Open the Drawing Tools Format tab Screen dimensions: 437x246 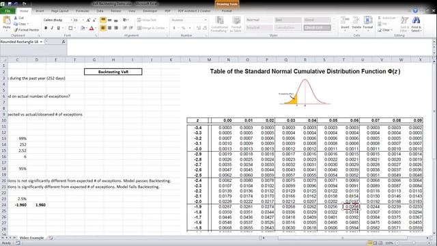pos(227,11)
